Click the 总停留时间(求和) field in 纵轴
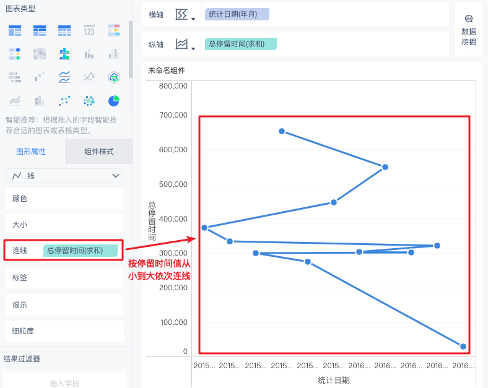Viewport: 488px width, 388px height. click(240, 44)
